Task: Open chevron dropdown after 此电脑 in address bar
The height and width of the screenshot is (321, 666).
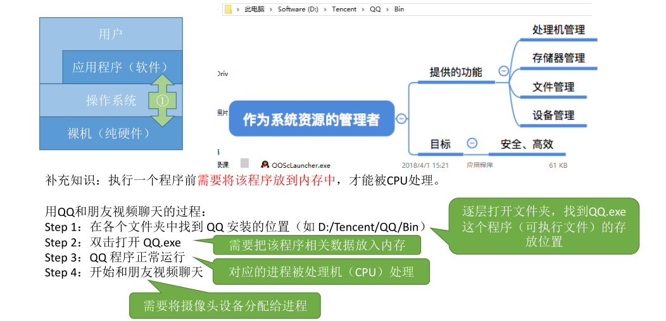Action: pyautogui.click(x=270, y=9)
